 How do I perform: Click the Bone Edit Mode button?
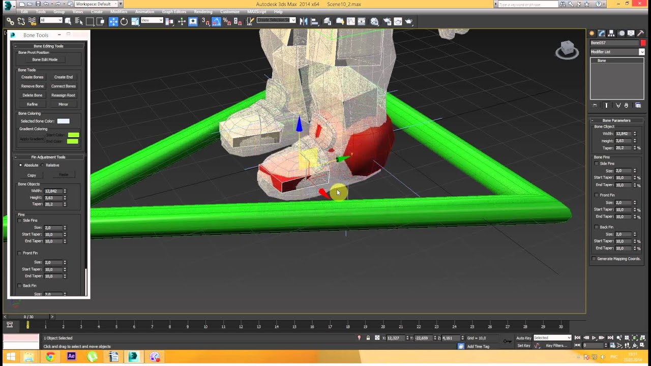coord(45,59)
